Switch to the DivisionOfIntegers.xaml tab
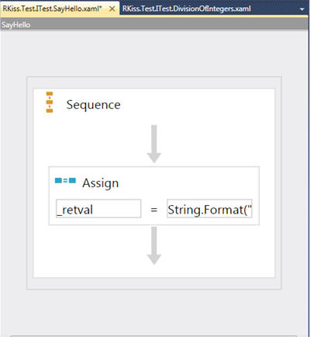 [187, 9]
